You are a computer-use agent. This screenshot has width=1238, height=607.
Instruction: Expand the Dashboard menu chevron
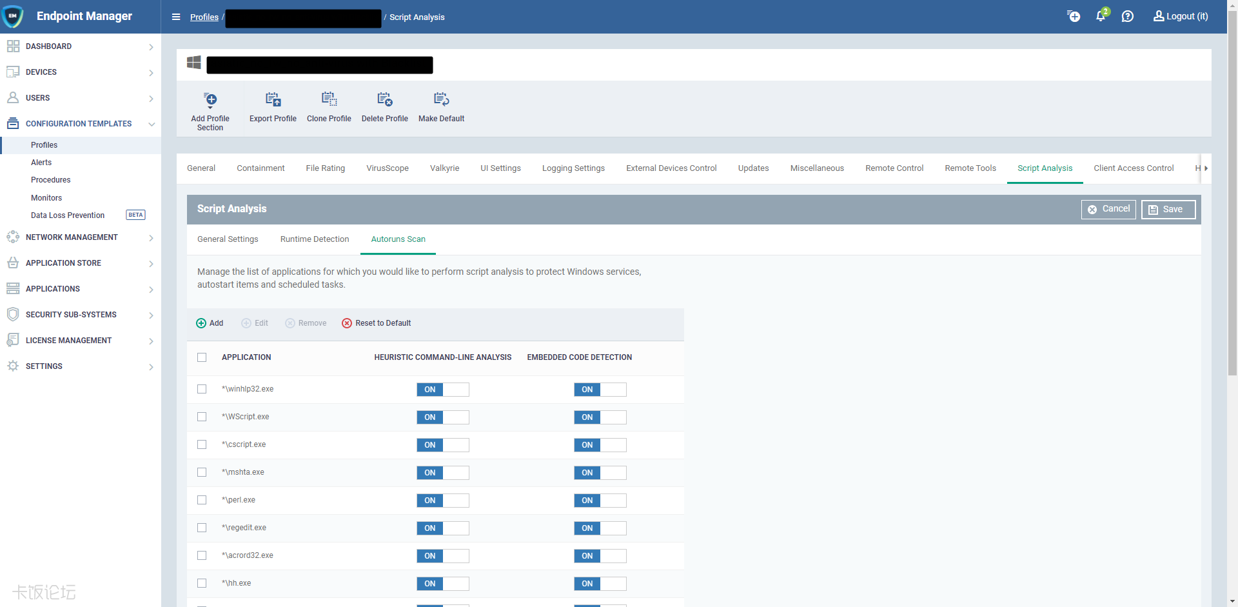151,47
